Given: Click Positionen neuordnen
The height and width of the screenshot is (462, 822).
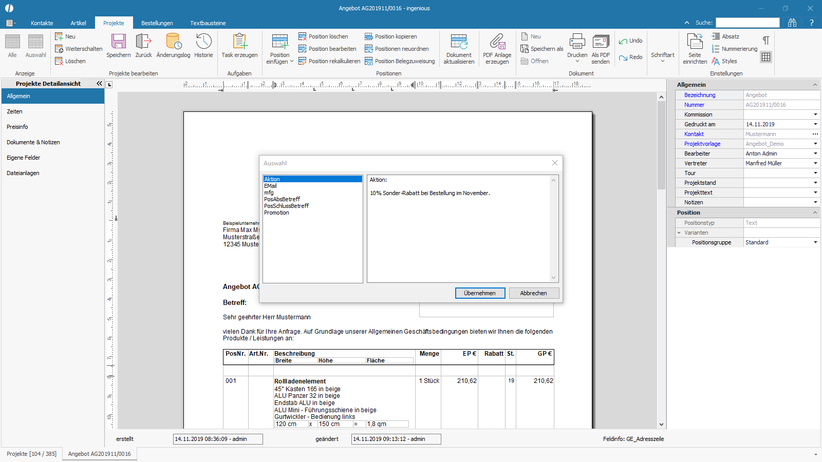Looking at the screenshot, I should pyautogui.click(x=397, y=49).
